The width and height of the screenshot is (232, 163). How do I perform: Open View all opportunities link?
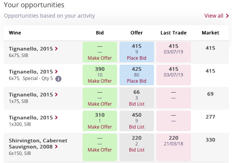coord(214,16)
